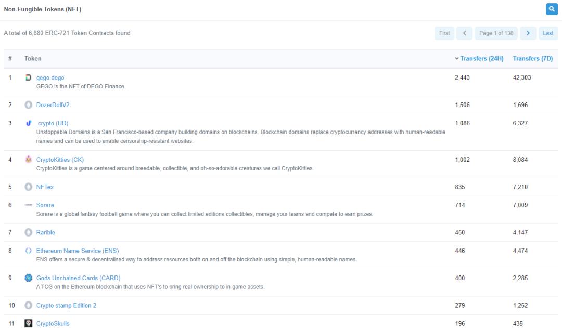
Task: Go to the previous page arrow
Action: click(464, 33)
